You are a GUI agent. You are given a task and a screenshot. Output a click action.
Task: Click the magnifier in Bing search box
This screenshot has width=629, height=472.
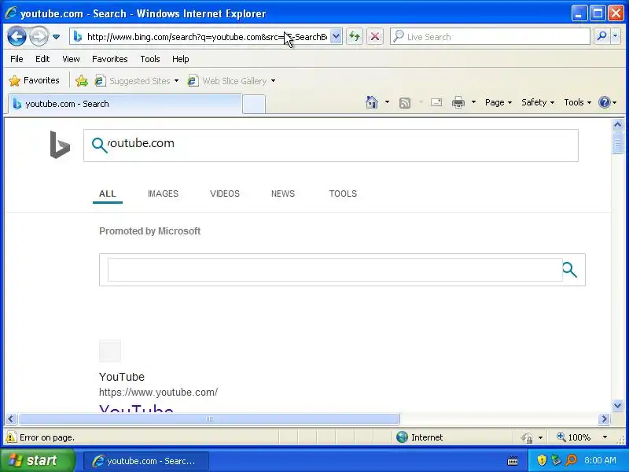99,146
